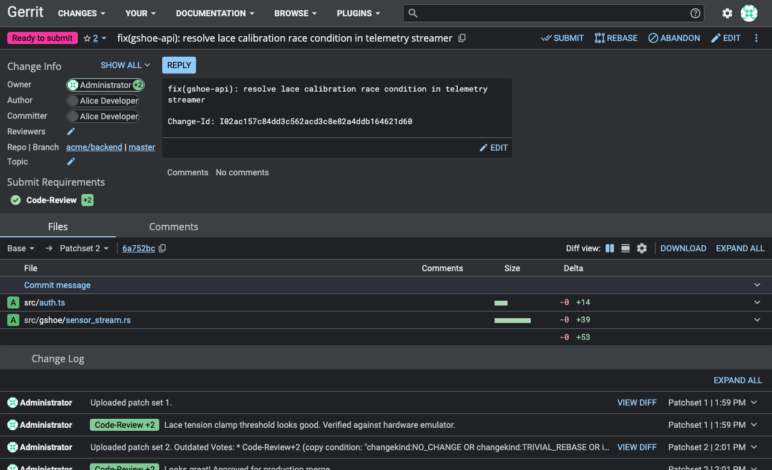Screen dimensions: 772x470
Task: Open diff preferences gear icon
Action: click(x=642, y=248)
